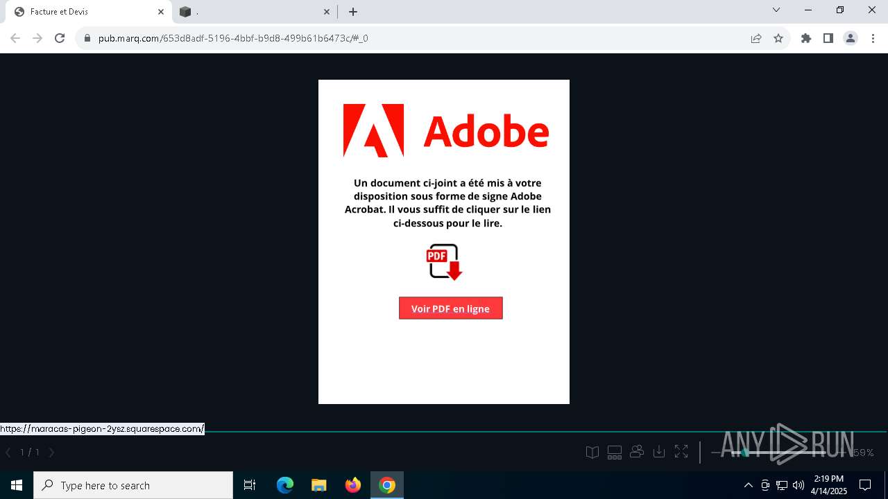Show hidden system tray icons

pos(748,485)
